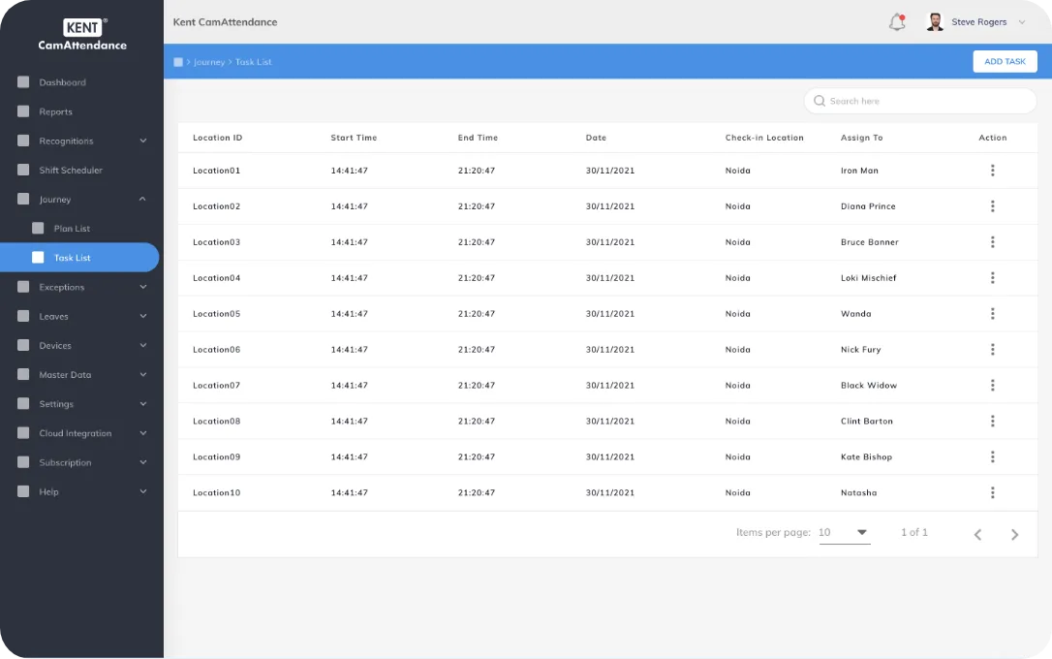Go to previous page arrow

[x=977, y=534]
